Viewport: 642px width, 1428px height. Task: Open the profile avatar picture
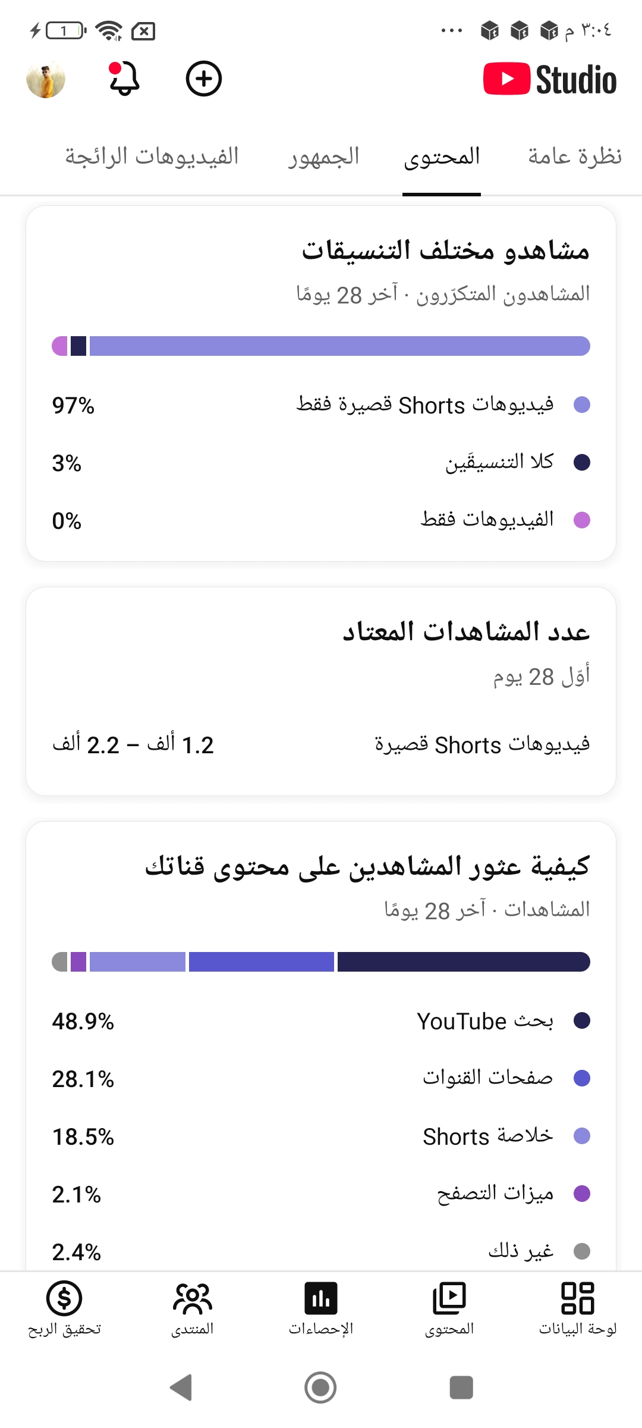46,79
